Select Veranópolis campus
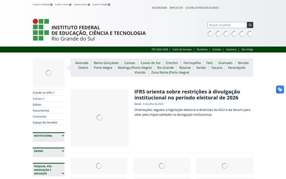The width and height of the screenshot is (286, 179). pyautogui.click(x=237, y=68)
